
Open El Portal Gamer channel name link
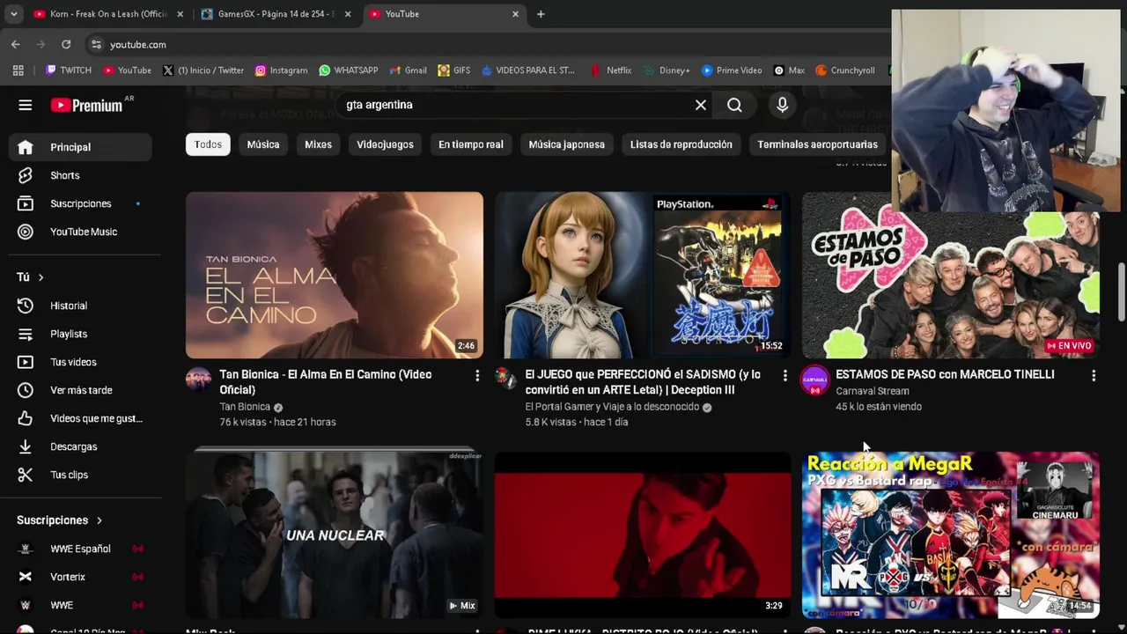click(612, 407)
